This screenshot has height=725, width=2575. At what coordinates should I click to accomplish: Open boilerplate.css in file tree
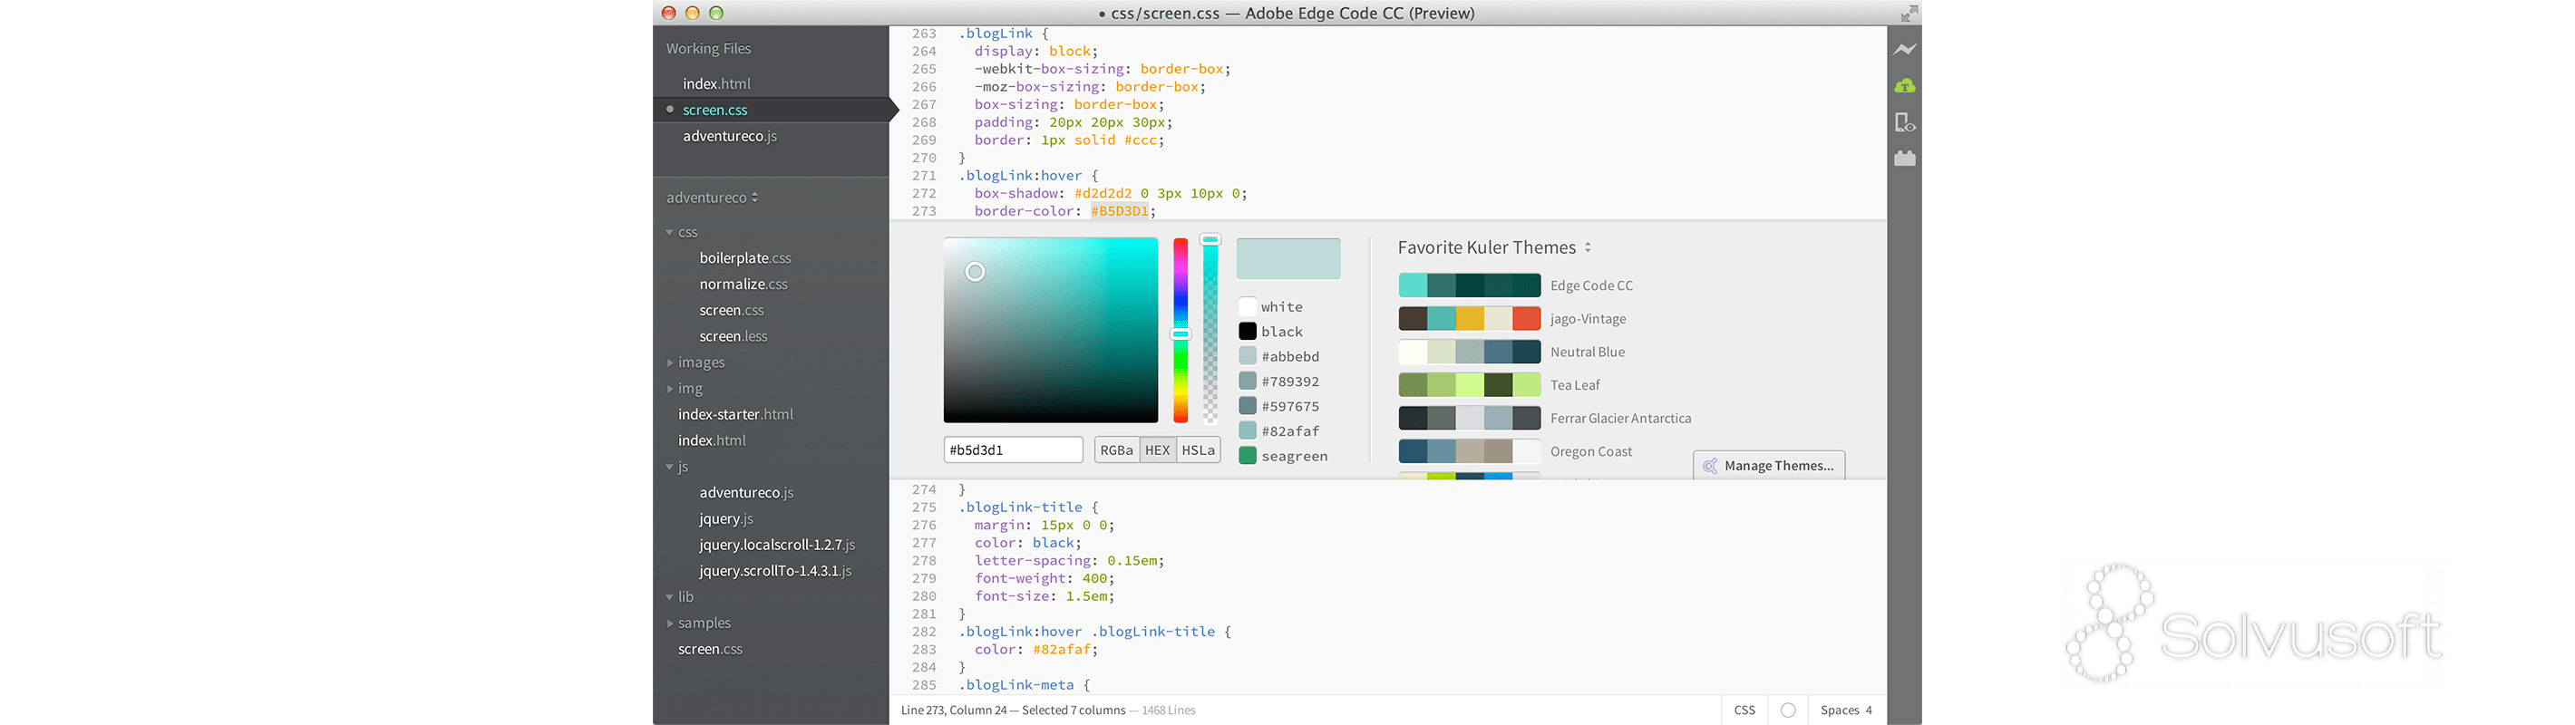pos(744,258)
